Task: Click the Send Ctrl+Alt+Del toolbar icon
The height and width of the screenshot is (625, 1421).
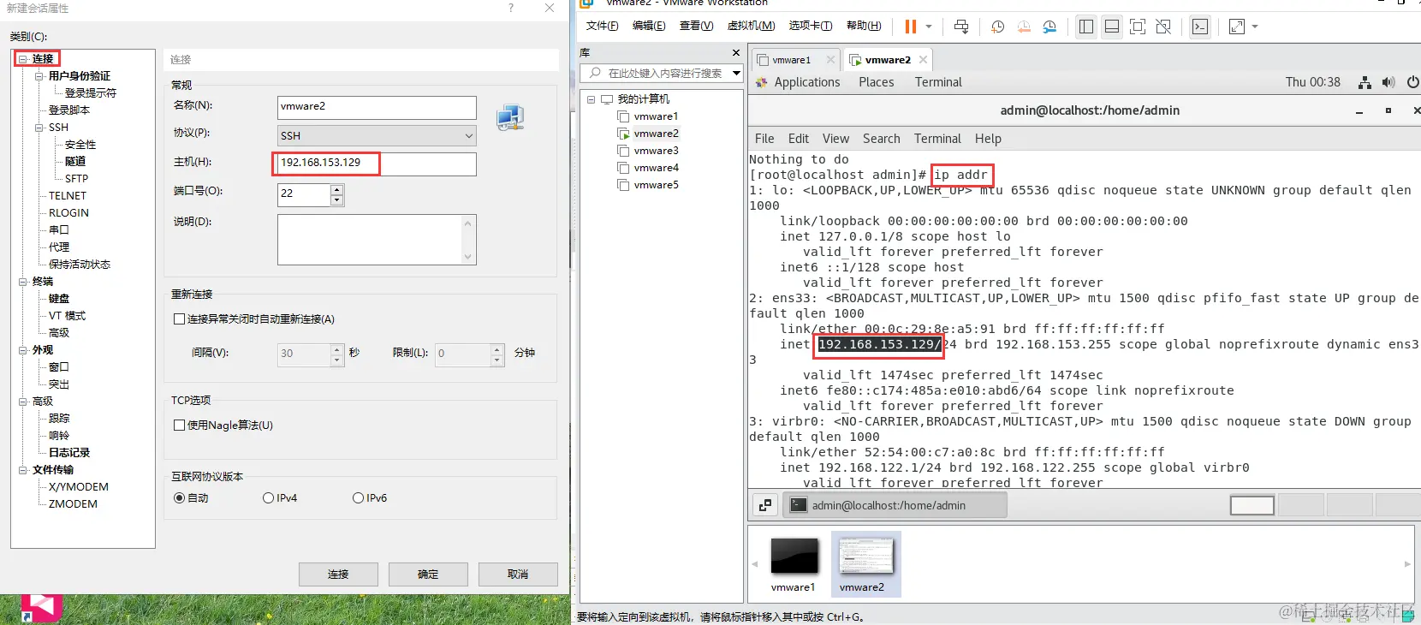Action: pyautogui.click(x=961, y=27)
